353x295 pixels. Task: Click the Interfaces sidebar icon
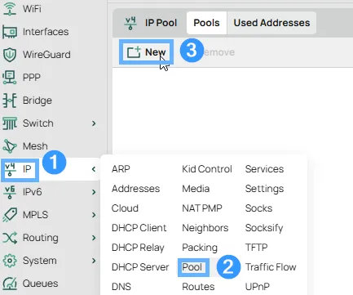coord(10,32)
